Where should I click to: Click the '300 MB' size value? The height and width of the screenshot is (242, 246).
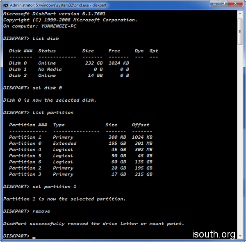(x=117, y=137)
